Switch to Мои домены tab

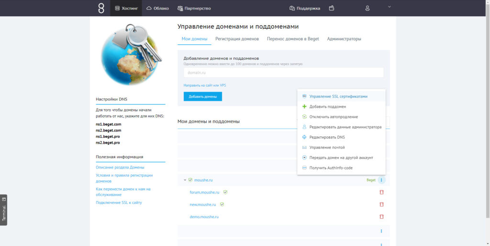[x=194, y=39]
